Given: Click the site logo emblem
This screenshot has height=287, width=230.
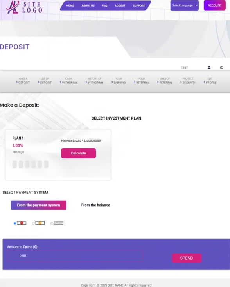Looking at the screenshot, I should click(13, 7).
